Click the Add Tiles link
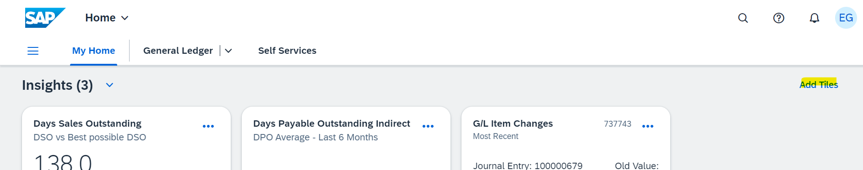 [x=819, y=84]
